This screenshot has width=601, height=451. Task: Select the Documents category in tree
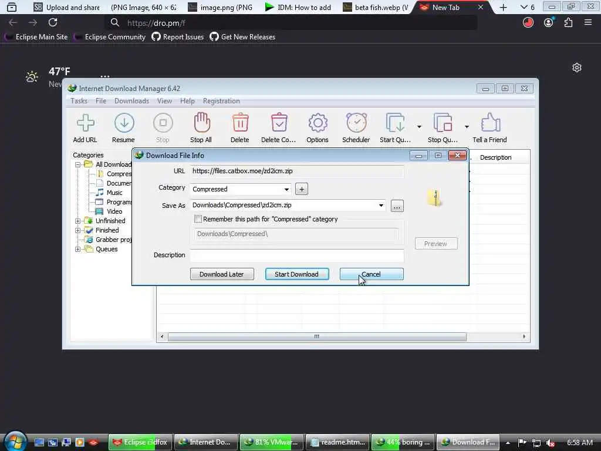(x=119, y=183)
